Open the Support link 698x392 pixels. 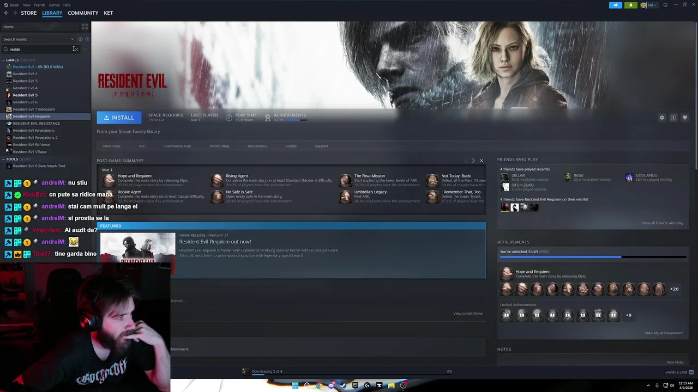coord(321,146)
